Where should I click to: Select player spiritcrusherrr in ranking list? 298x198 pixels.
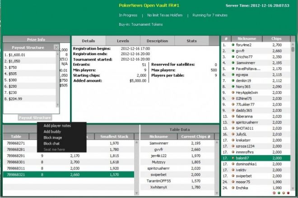pyautogui.click(x=256, y=123)
